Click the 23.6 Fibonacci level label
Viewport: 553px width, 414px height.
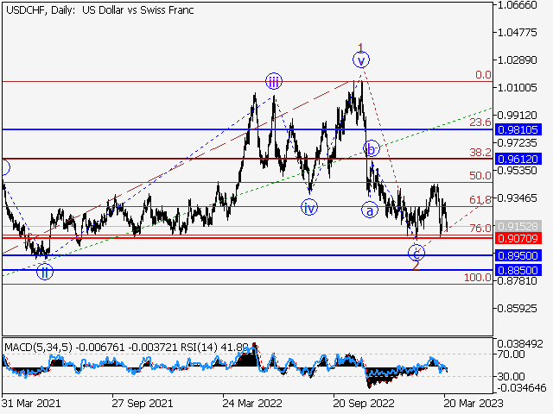click(x=480, y=122)
